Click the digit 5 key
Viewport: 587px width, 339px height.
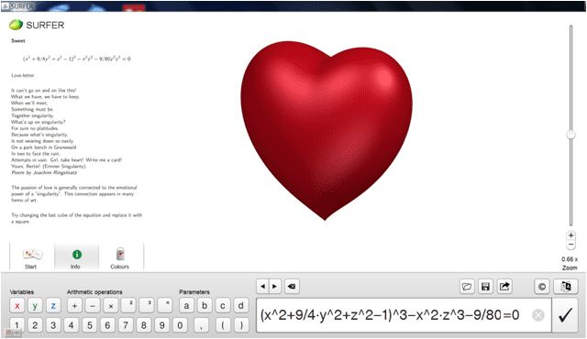(x=90, y=324)
